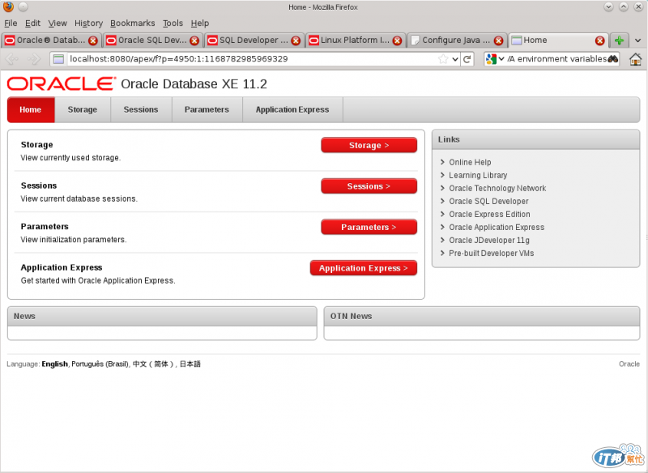This screenshot has height=473, width=648.
Task: Click the 'View initialization parameters.' text
Action: tap(74, 240)
